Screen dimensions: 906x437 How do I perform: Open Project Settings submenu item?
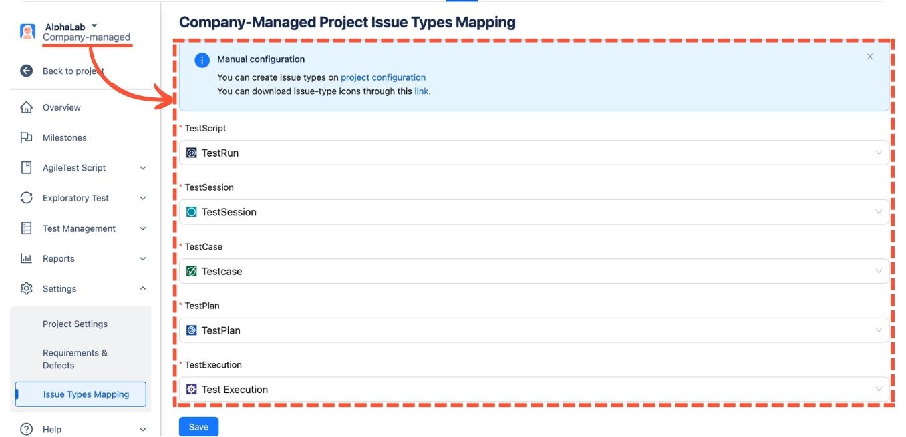tap(75, 324)
